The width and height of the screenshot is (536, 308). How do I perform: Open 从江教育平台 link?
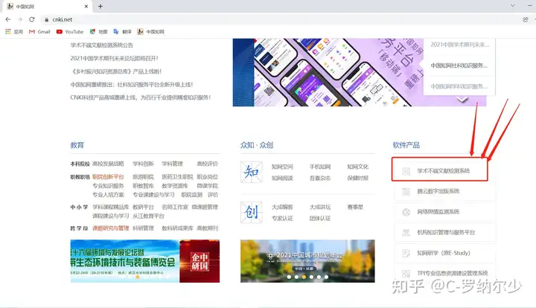pyautogui.click(x=149, y=216)
